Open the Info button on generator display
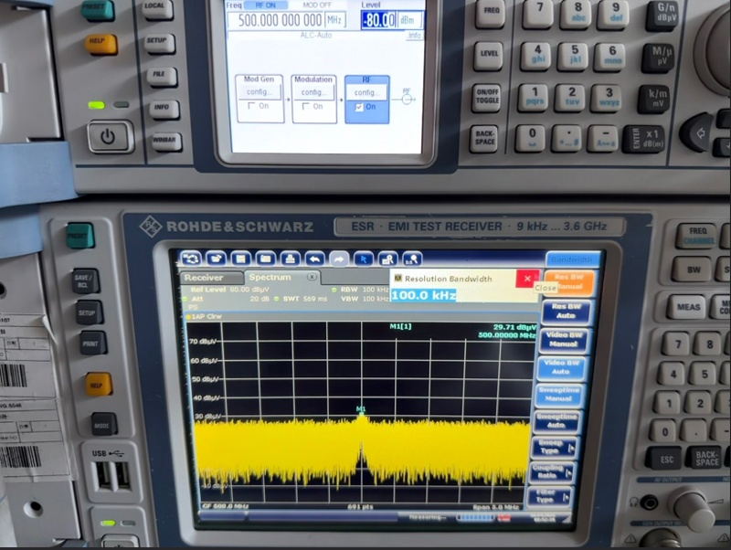 pyautogui.click(x=415, y=36)
